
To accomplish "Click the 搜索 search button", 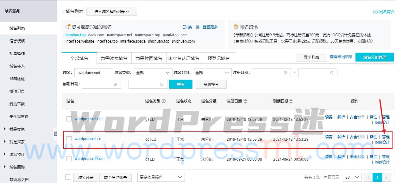I will [181, 84].
